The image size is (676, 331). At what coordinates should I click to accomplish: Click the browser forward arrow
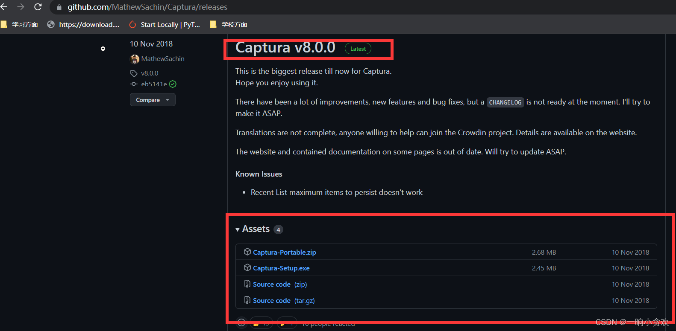[x=21, y=7]
